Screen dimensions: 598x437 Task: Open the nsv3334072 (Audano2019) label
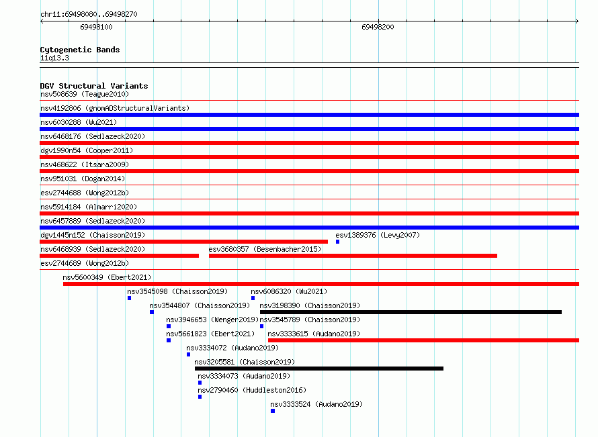232,348
